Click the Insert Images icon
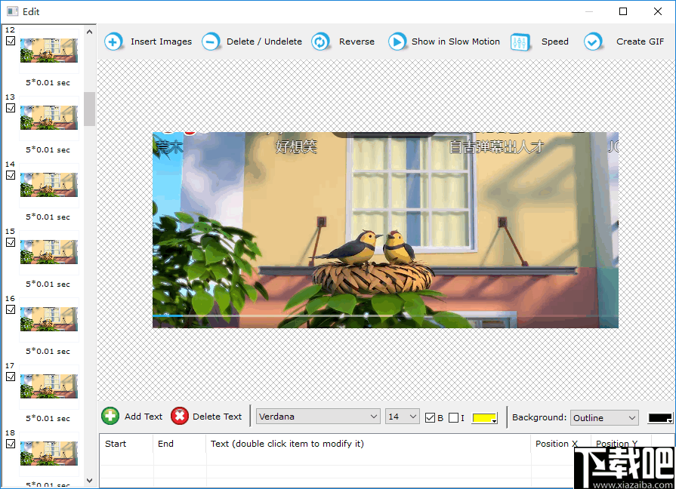This screenshot has width=676, height=489. (x=113, y=42)
